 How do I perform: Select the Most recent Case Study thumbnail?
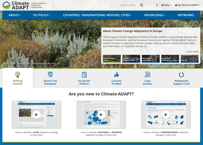tap(150, 59)
